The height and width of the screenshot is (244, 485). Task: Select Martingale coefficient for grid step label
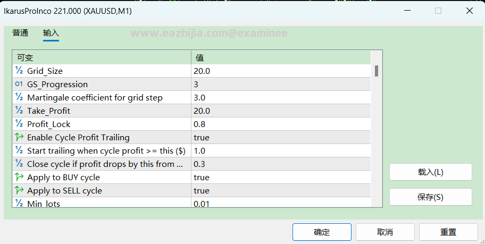pos(95,98)
